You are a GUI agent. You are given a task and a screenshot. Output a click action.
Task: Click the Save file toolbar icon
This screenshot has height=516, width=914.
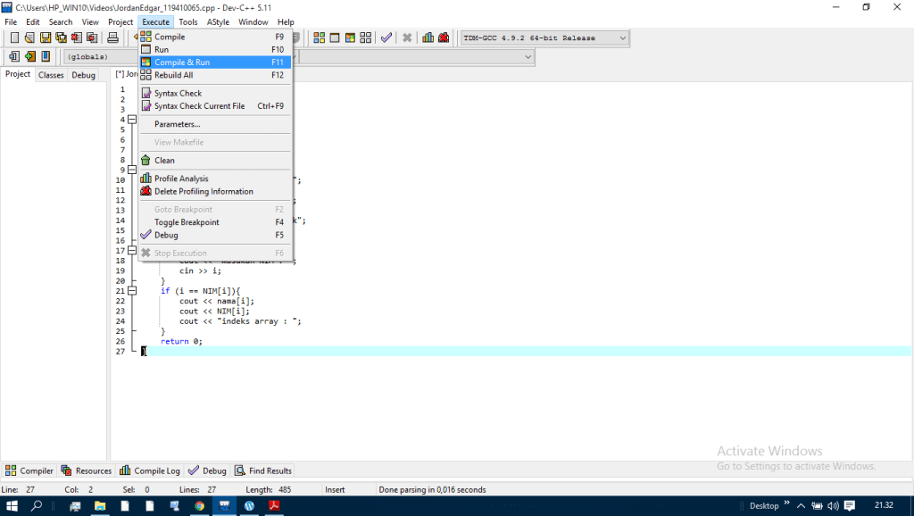click(x=46, y=38)
